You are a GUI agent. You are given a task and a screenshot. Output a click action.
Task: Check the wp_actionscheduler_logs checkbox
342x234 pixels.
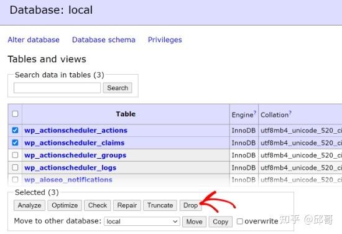point(15,167)
